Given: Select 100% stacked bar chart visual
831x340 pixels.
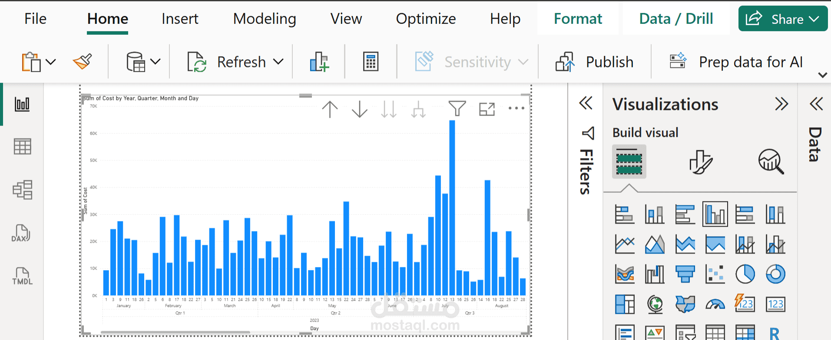Looking at the screenshot, I should (x=745, y=214).
